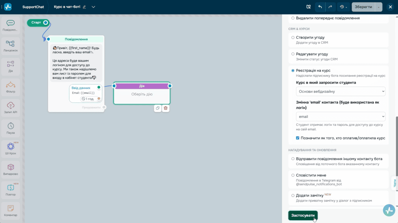Undo the last change
The image size is (398, 223).
(x=320, y=7)
